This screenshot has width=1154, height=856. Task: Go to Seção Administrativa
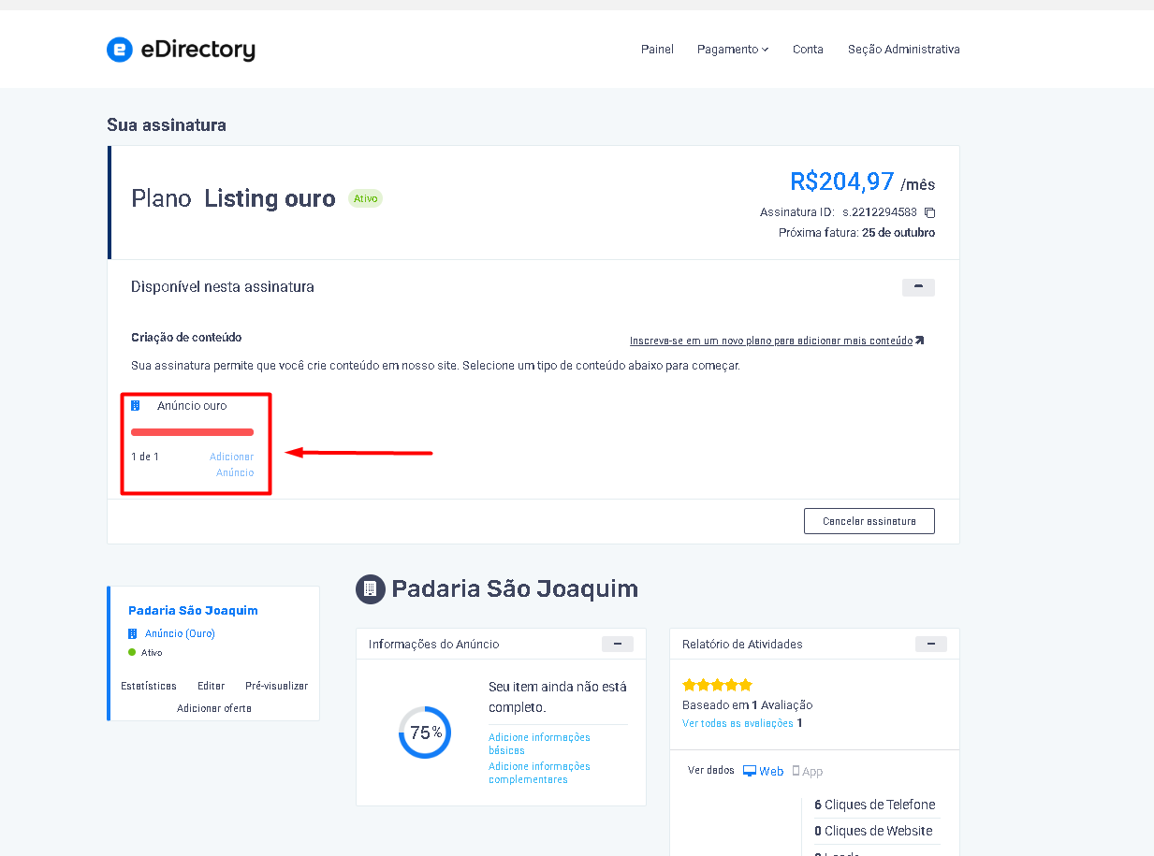click(904, 50)
